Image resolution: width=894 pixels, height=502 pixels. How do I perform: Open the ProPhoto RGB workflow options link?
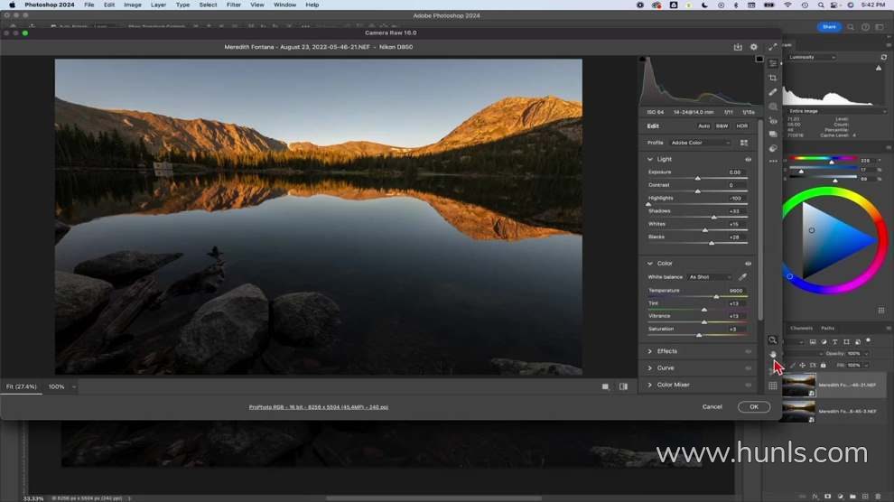coord(318,407)
